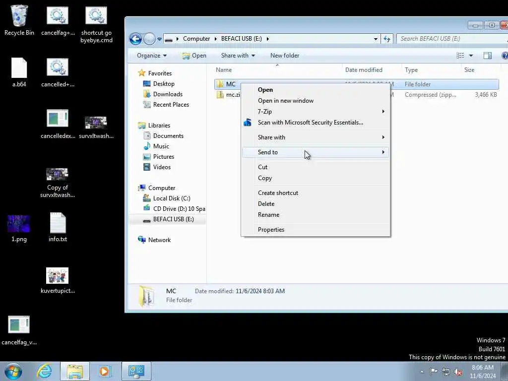Open the Start menu orb
Screen dimensions: 508x381
(x=13, y=371)
